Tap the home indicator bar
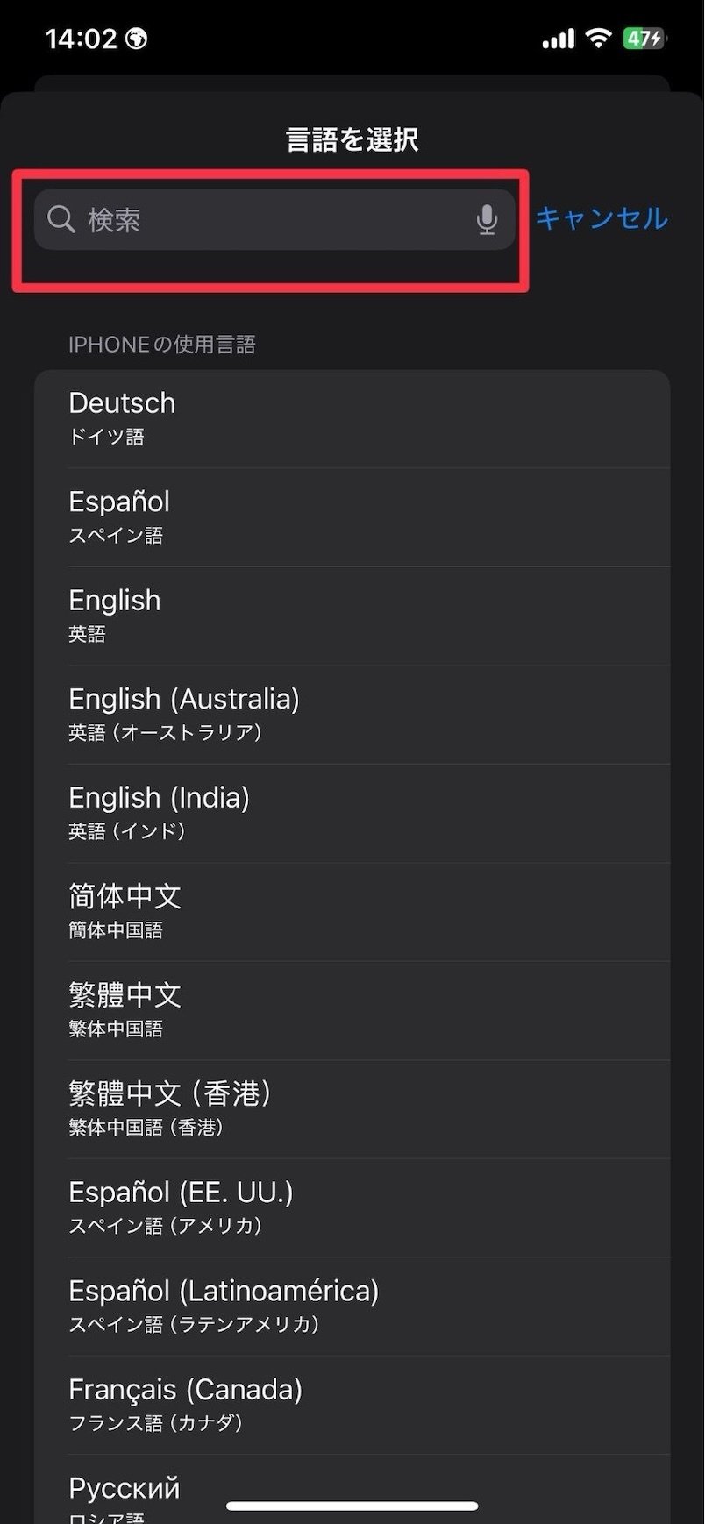Image resolution: width=705 pixels, height=1524 pixels. [x=352, y=1506]
